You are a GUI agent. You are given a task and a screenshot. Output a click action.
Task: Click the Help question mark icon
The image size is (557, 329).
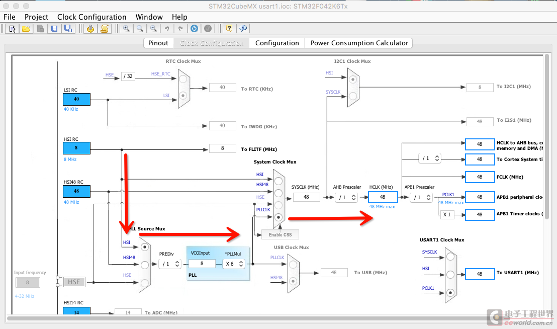[x=229, y=29]
